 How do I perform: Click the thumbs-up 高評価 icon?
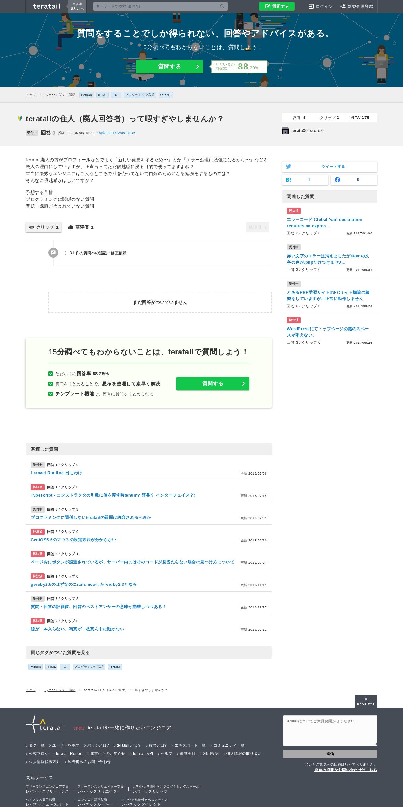71,227
